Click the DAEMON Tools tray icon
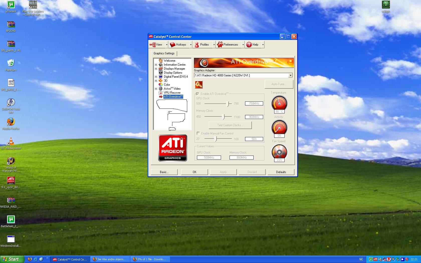The height and width of the screenshot is (263, 421). point(389,259)
